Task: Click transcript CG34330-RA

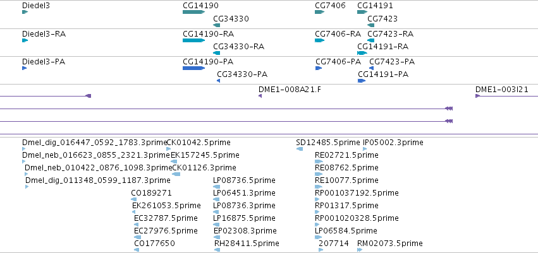Action: 238,47
